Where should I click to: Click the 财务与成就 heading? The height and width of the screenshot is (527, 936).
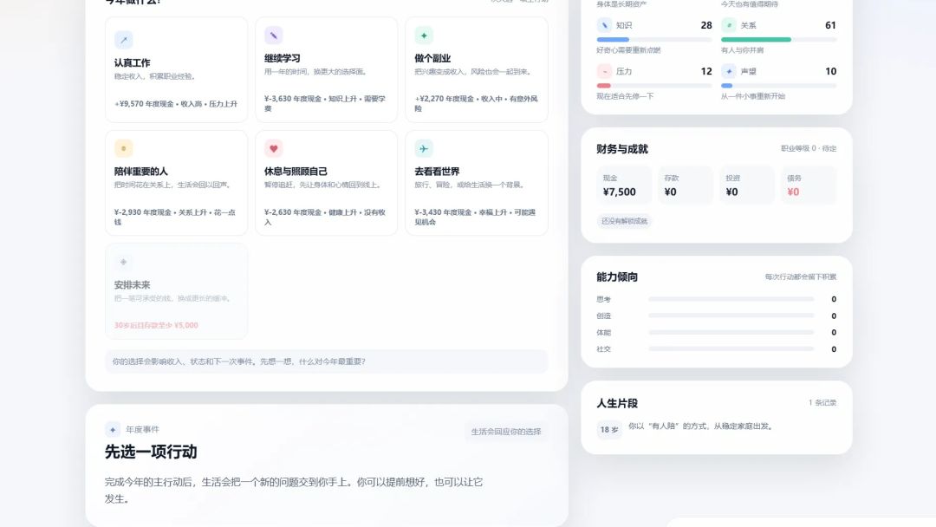[622, 149]
